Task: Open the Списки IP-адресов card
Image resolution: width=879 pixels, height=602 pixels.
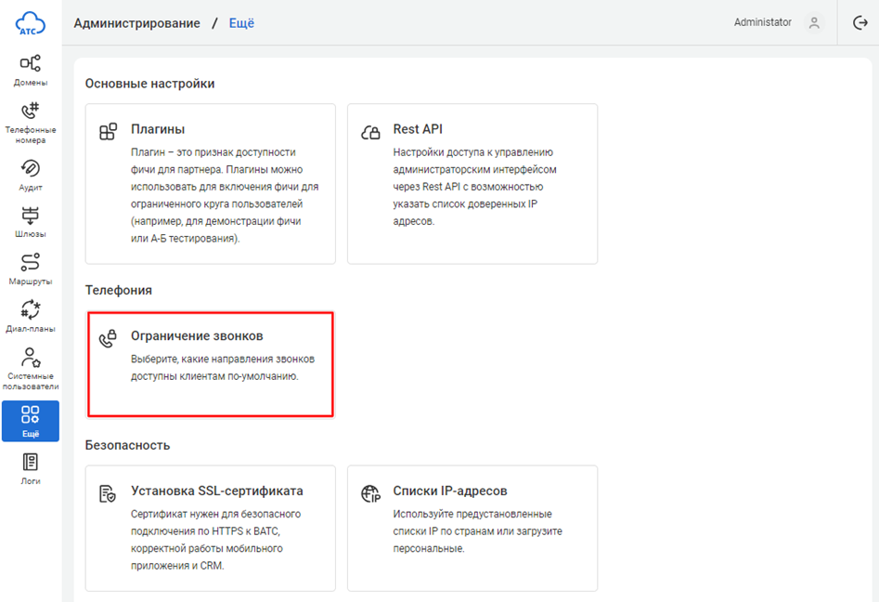Action: [x=472, y=528]
